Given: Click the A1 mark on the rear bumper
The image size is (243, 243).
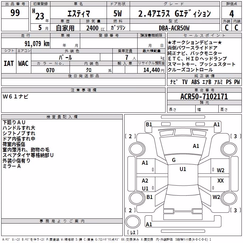Looking at the screenshot, I should pyautogui.click(x=149, y=224).
